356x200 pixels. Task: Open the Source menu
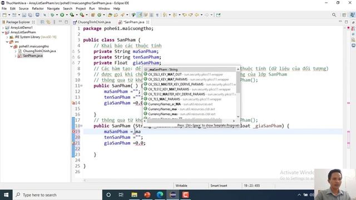pyautogui.click(x=23, y=9)
